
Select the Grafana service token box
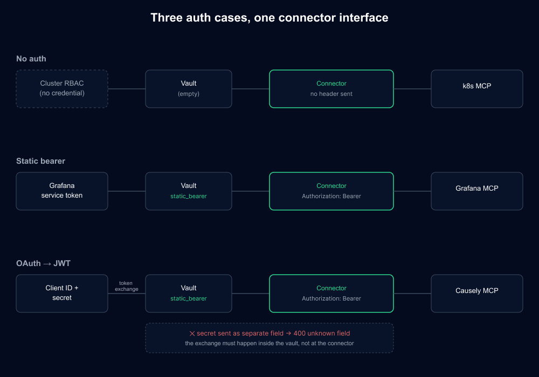coord(62,191)
